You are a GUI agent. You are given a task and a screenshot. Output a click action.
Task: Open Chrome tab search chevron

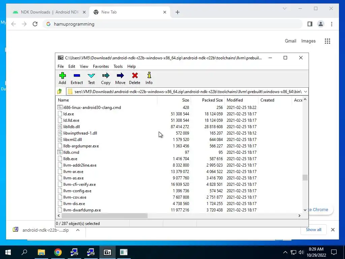point(284,8)
